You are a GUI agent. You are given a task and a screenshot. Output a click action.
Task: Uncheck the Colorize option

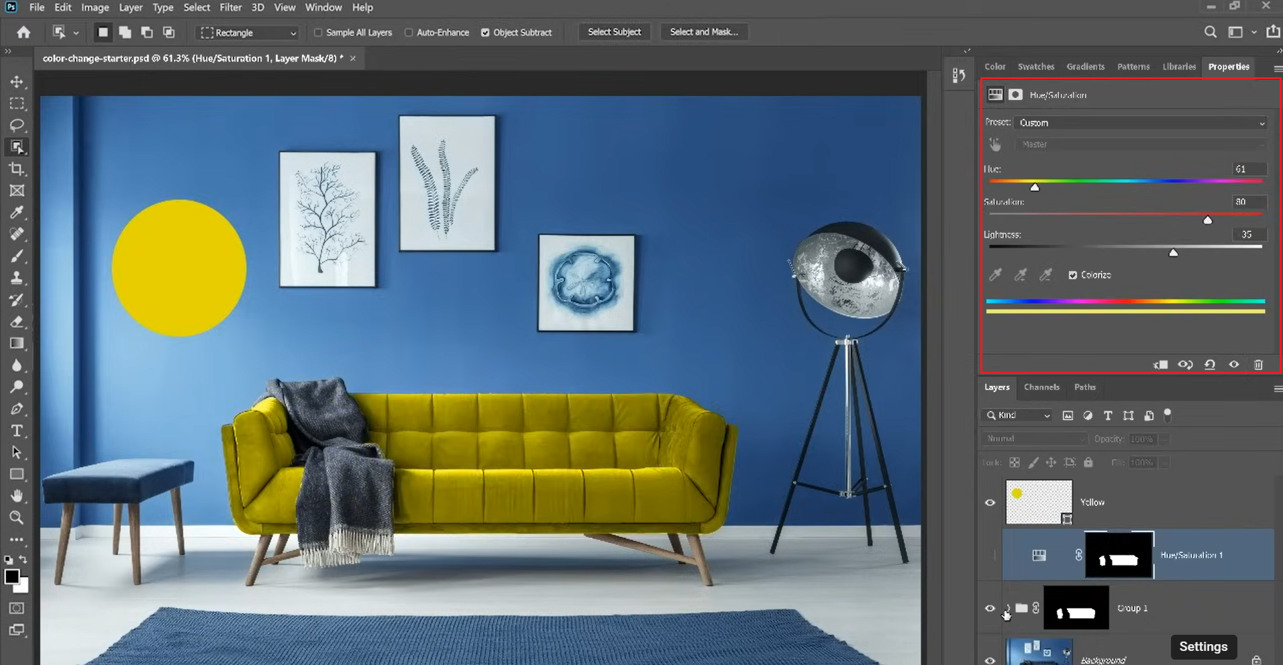click(1073, 274)
